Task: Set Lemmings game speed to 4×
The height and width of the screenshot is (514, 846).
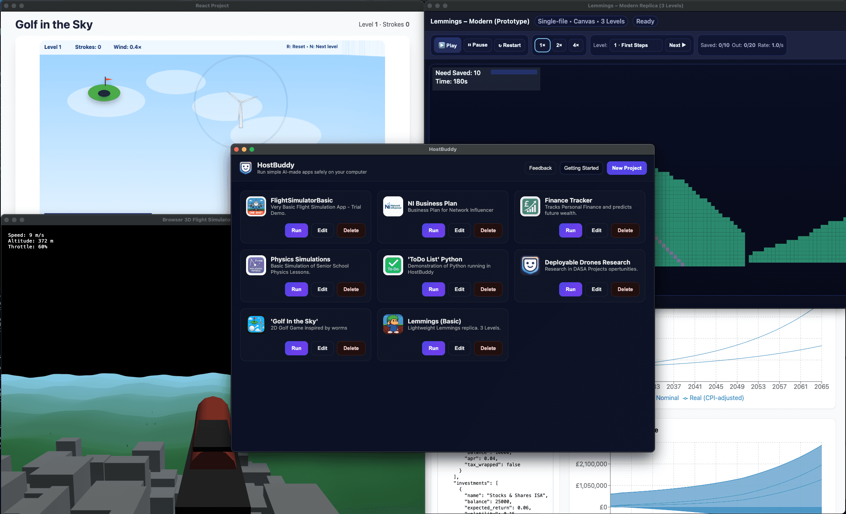Action: (x=576, y=45)
